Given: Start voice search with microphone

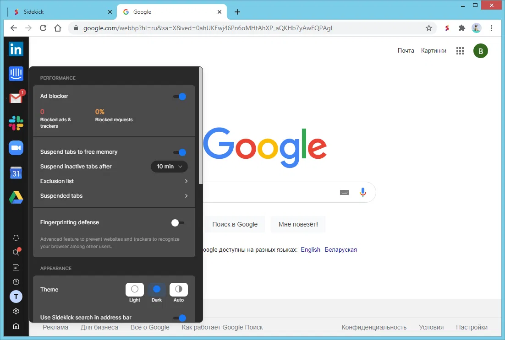Looking at the screenshot, I should [x=362, y=192].
